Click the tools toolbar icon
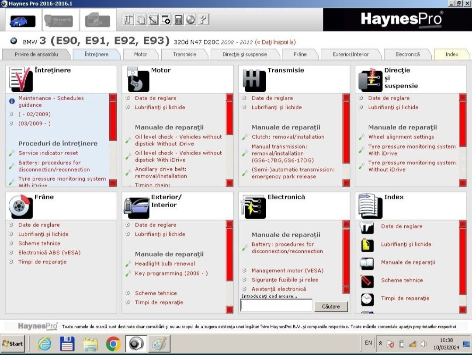Screen dimensions: 472x355 click(128, 20)
